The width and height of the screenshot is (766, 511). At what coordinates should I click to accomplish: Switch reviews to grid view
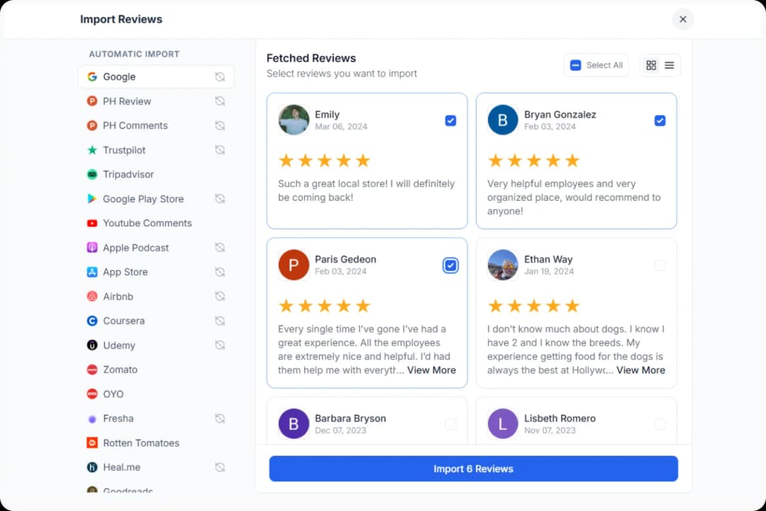pyautogui.click(x=651, y=65)
